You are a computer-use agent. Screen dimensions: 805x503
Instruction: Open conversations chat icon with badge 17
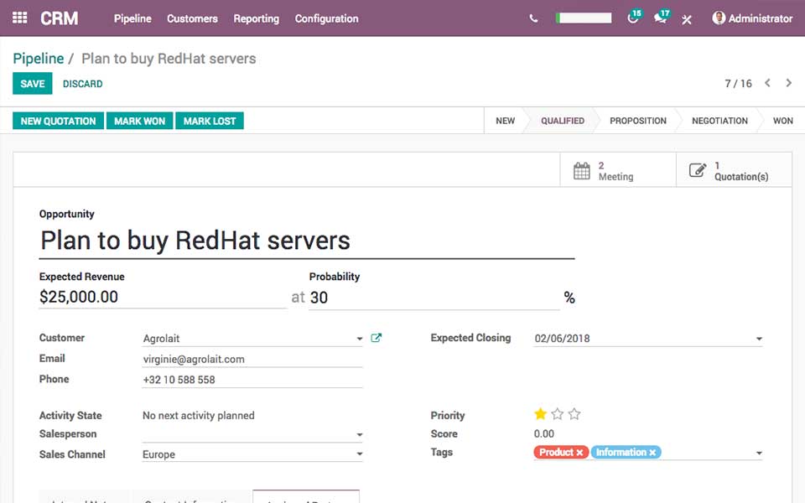pos(661,18)
